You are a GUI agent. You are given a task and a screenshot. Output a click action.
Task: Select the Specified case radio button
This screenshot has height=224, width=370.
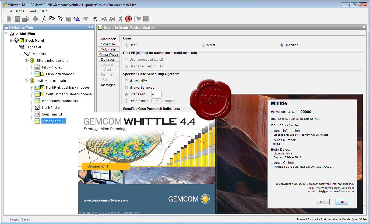(282, 45)
